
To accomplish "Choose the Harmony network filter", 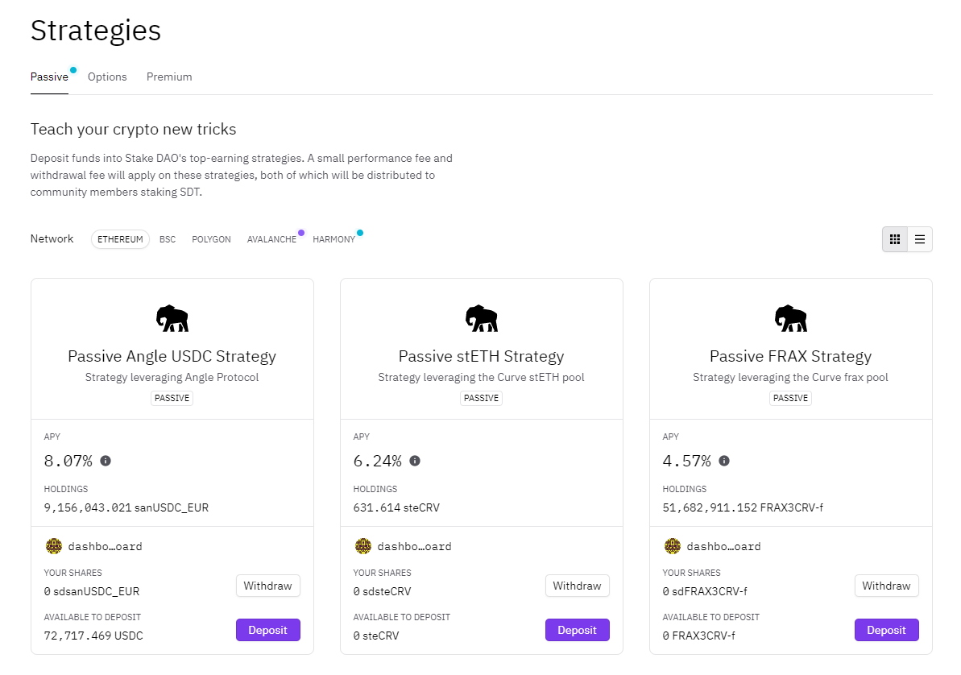I will [333, 239].
